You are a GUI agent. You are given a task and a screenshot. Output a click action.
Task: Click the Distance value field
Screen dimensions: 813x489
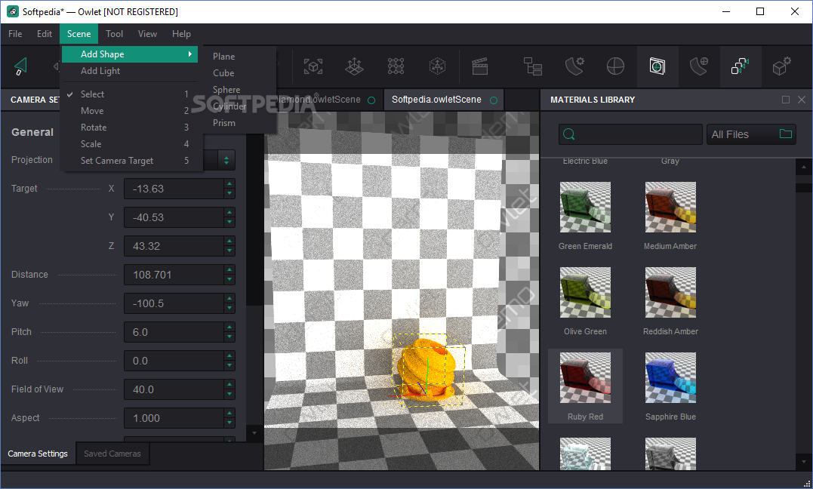tap(174, 275)
